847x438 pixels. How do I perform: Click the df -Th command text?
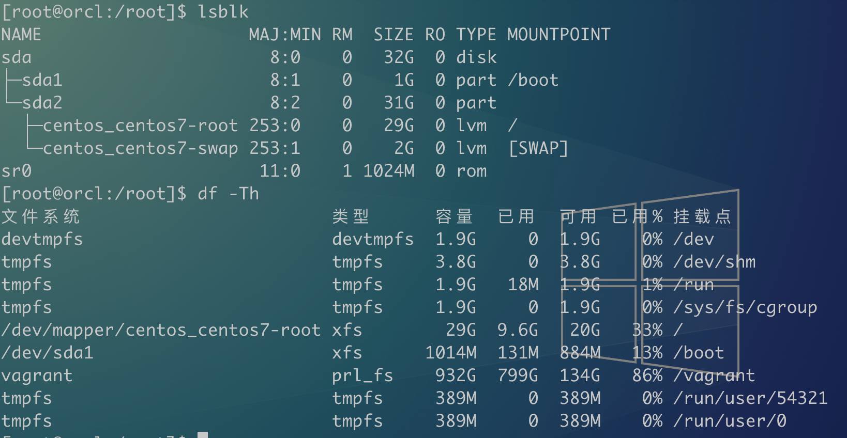[x=228, y=194]
